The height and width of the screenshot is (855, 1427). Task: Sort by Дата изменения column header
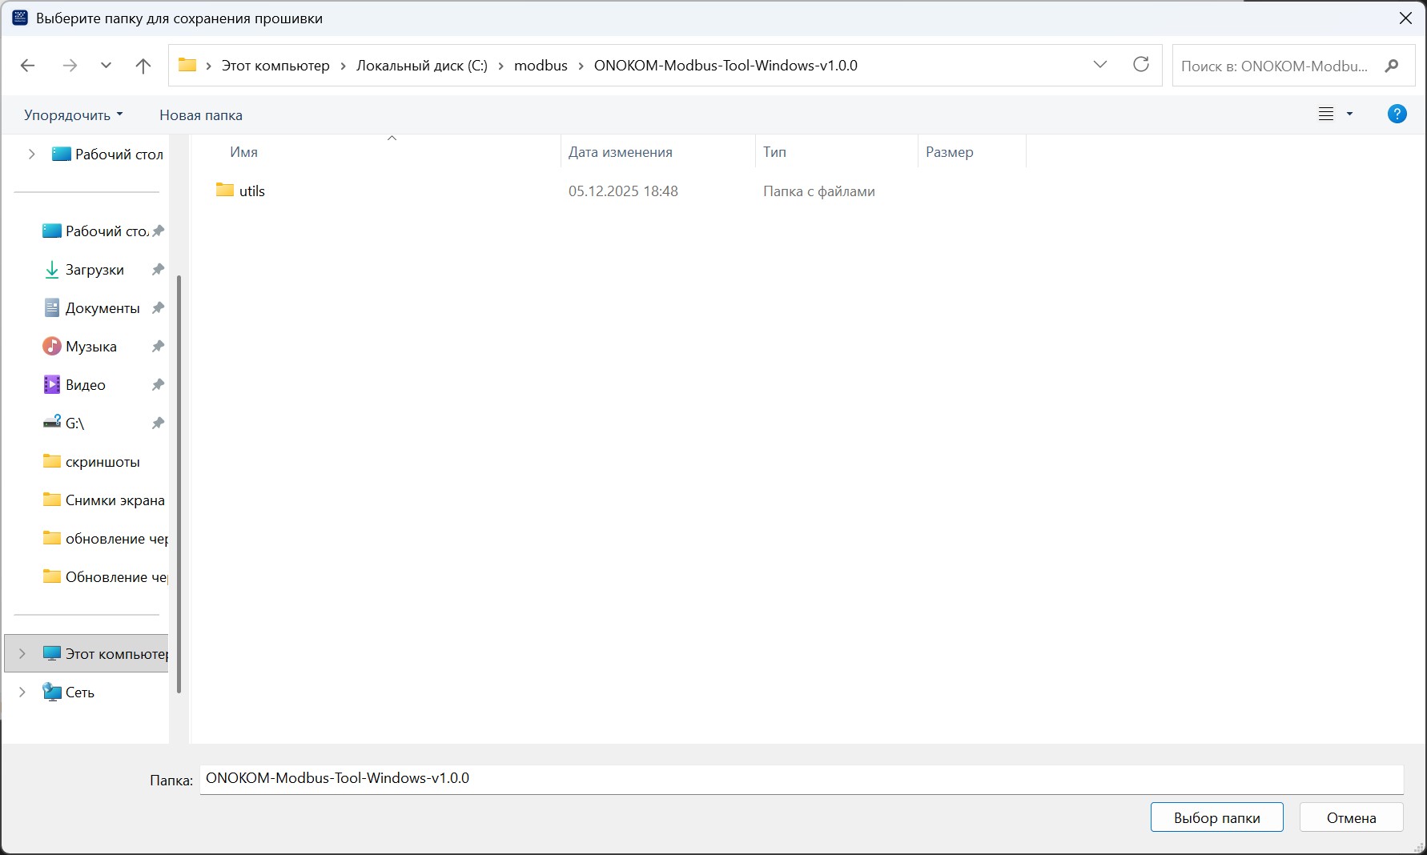pyautogui.click(x=620, y=152)
